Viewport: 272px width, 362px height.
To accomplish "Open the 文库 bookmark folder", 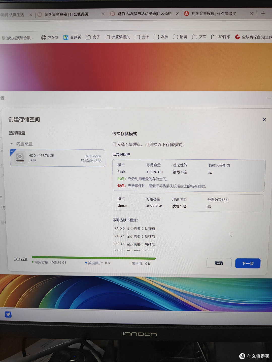I will [x=199, y=37].
